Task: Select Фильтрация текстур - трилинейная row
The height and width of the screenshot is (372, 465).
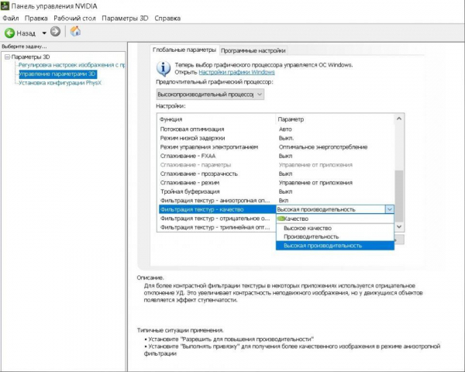Action: (217, 227)
